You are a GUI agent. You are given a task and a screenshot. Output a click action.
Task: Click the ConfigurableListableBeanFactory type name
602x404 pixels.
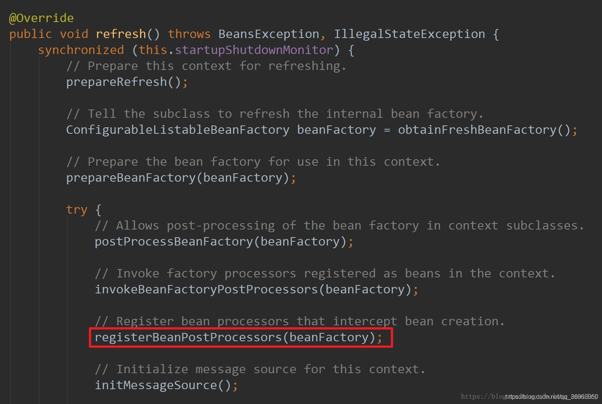coord(178,130)
